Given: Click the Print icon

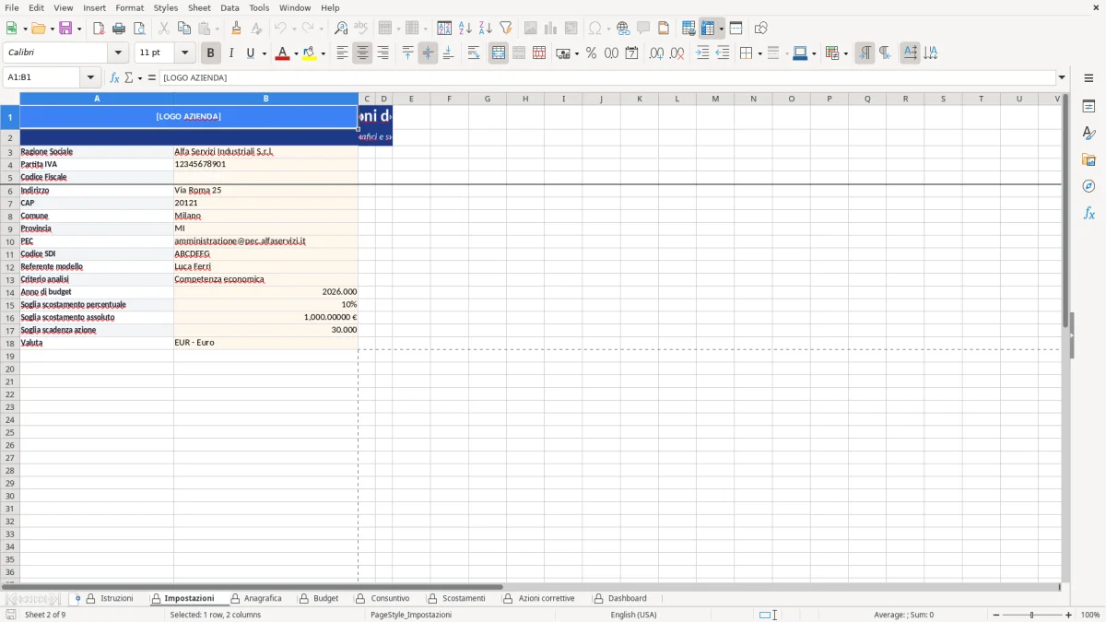Looking at the screenshot, I should 119,29.
